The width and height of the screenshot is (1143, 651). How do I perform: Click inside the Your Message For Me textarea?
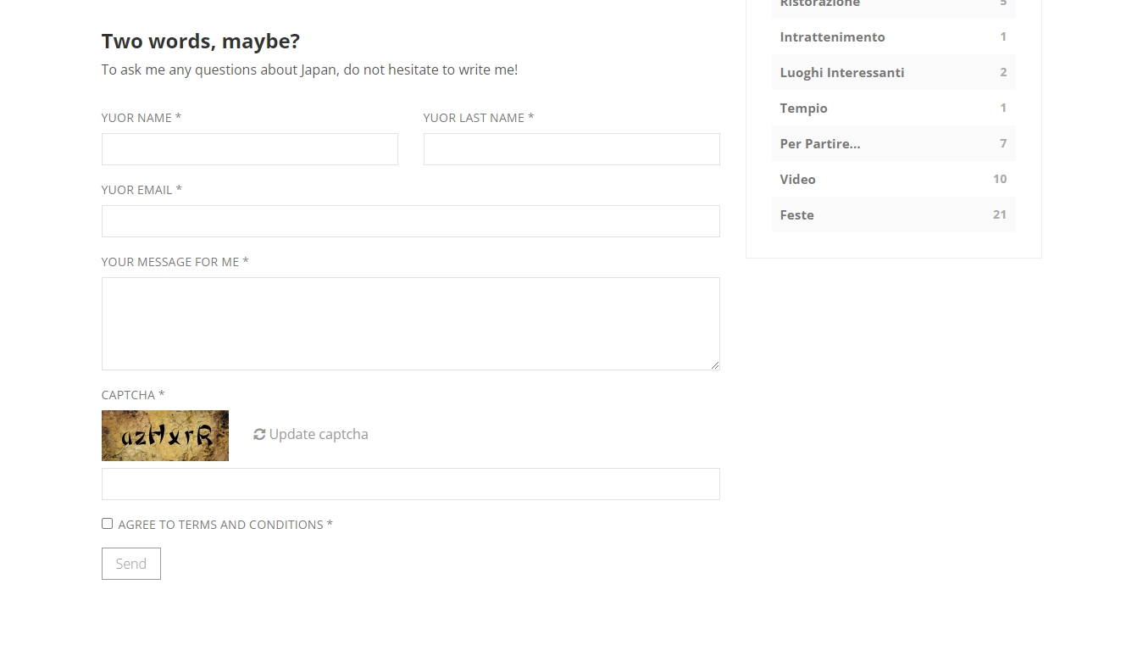click(x=411, y=324)
